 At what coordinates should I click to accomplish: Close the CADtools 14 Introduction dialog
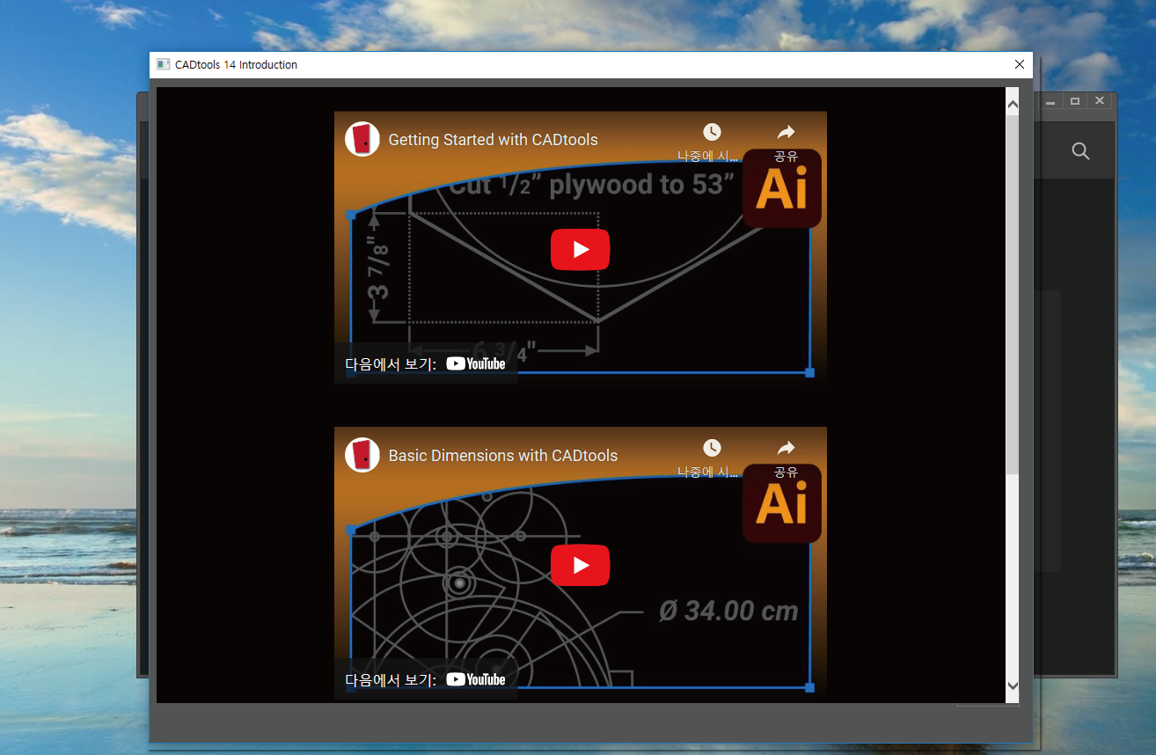point(1020,64)
